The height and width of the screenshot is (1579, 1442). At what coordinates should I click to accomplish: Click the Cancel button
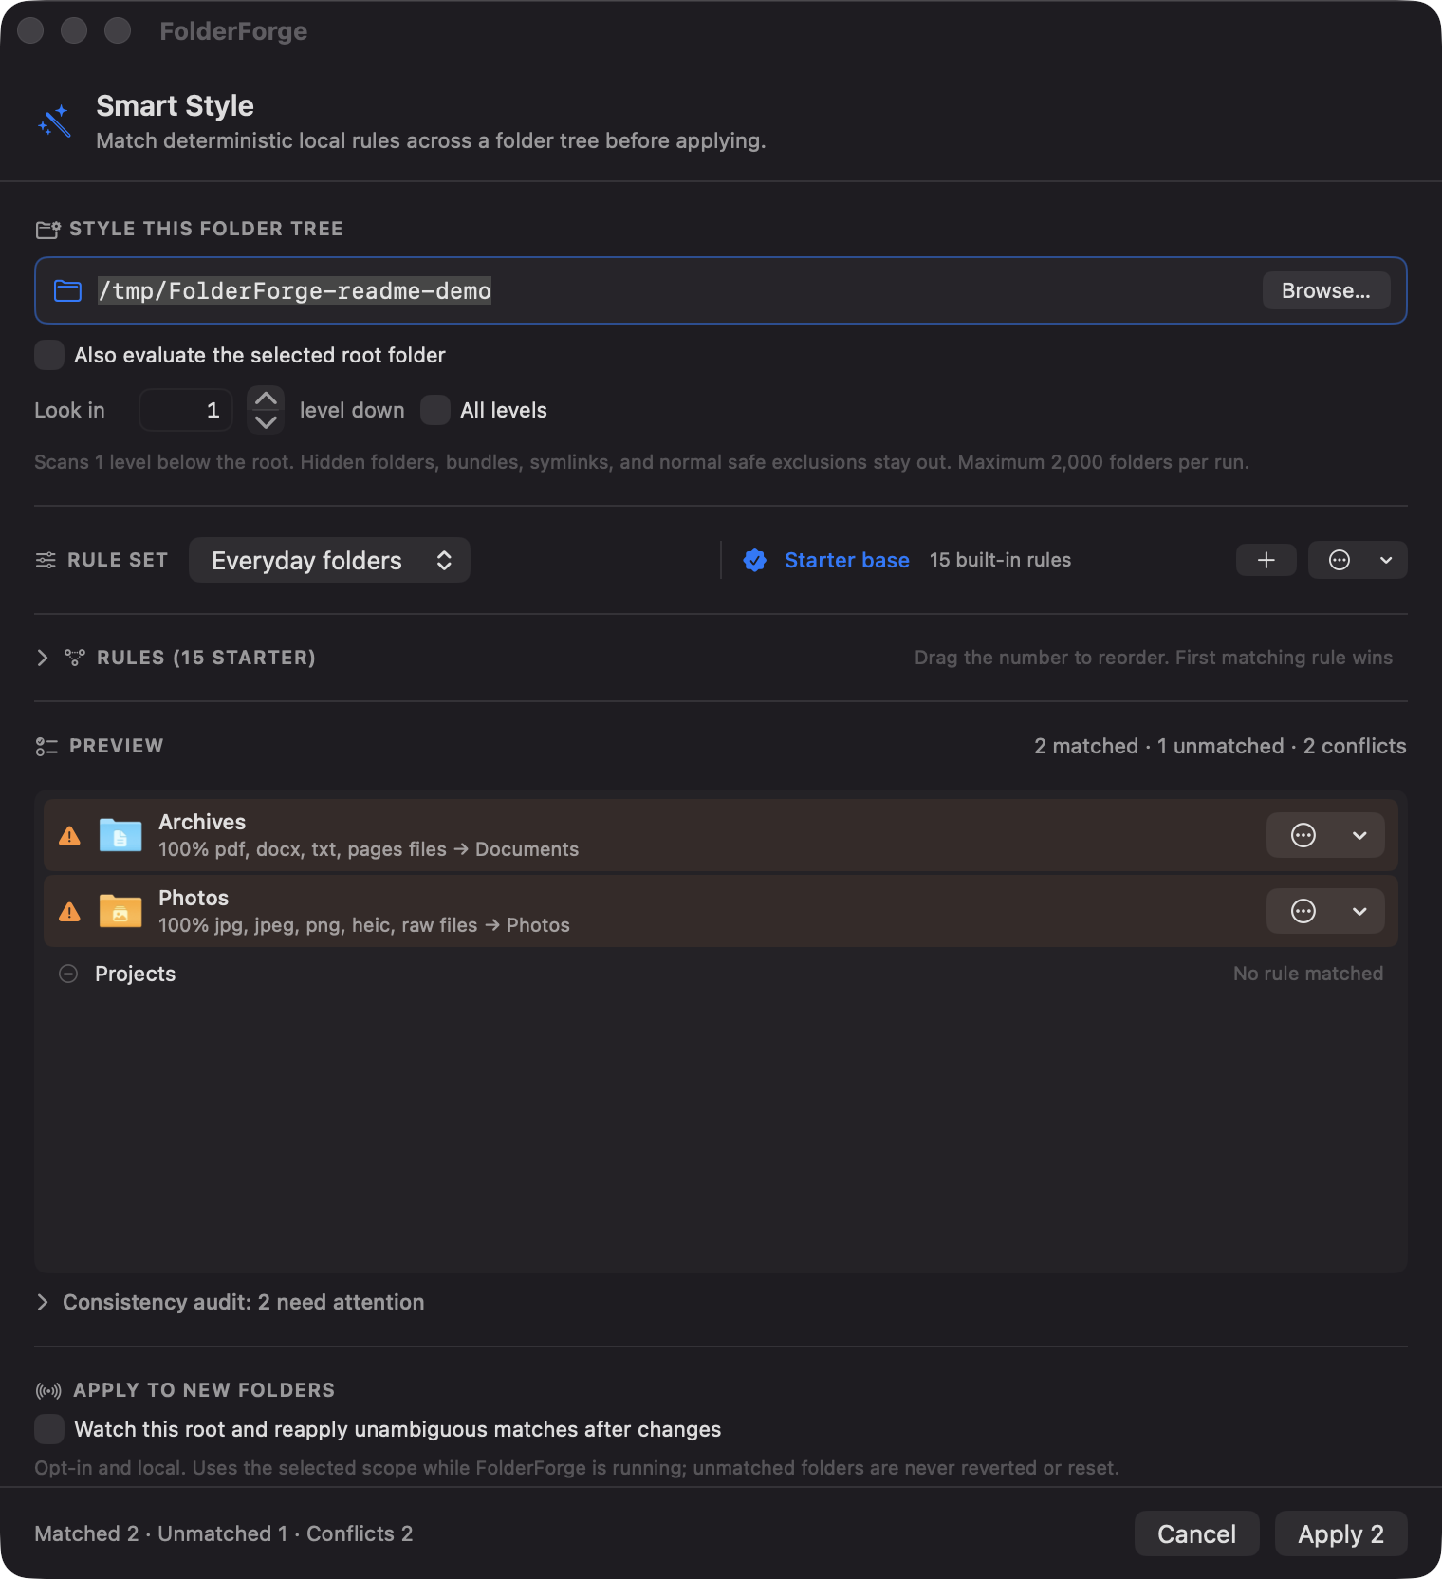pyautogui.click(x=1196, y=1533)
